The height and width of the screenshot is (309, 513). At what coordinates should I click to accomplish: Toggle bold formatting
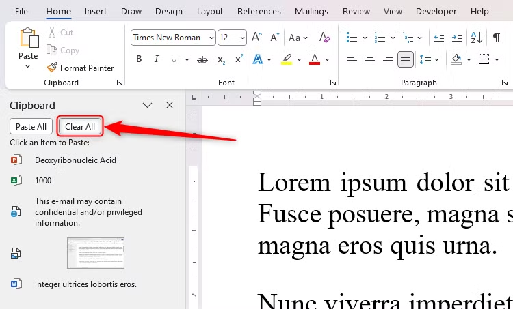pyautogui.click(x=139, y=59)
